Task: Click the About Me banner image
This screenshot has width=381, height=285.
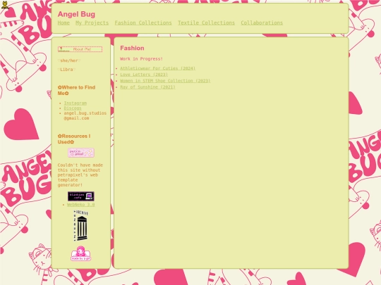Action: [x=80, y=49]
